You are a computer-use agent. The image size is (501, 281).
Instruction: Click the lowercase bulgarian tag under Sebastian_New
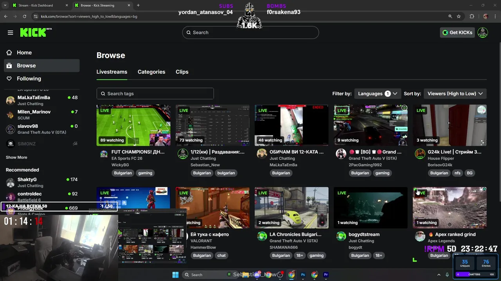tap(226, 173)
